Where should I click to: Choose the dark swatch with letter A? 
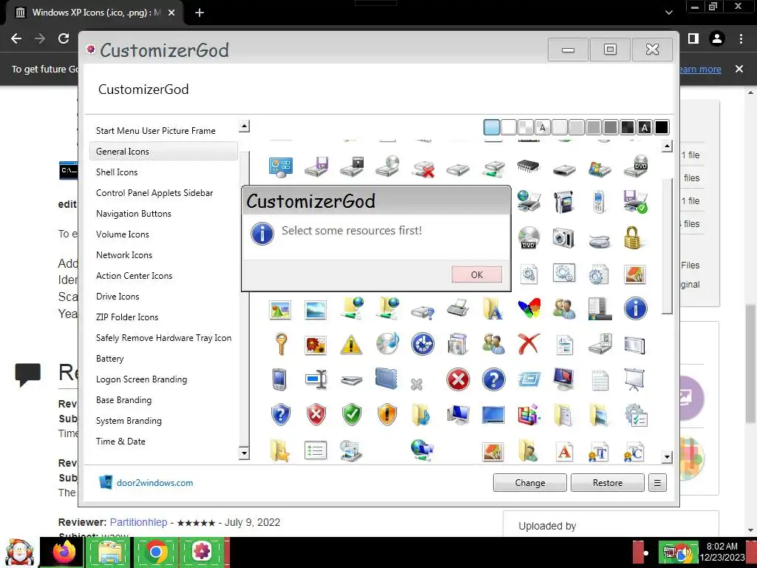pos(645,127)
